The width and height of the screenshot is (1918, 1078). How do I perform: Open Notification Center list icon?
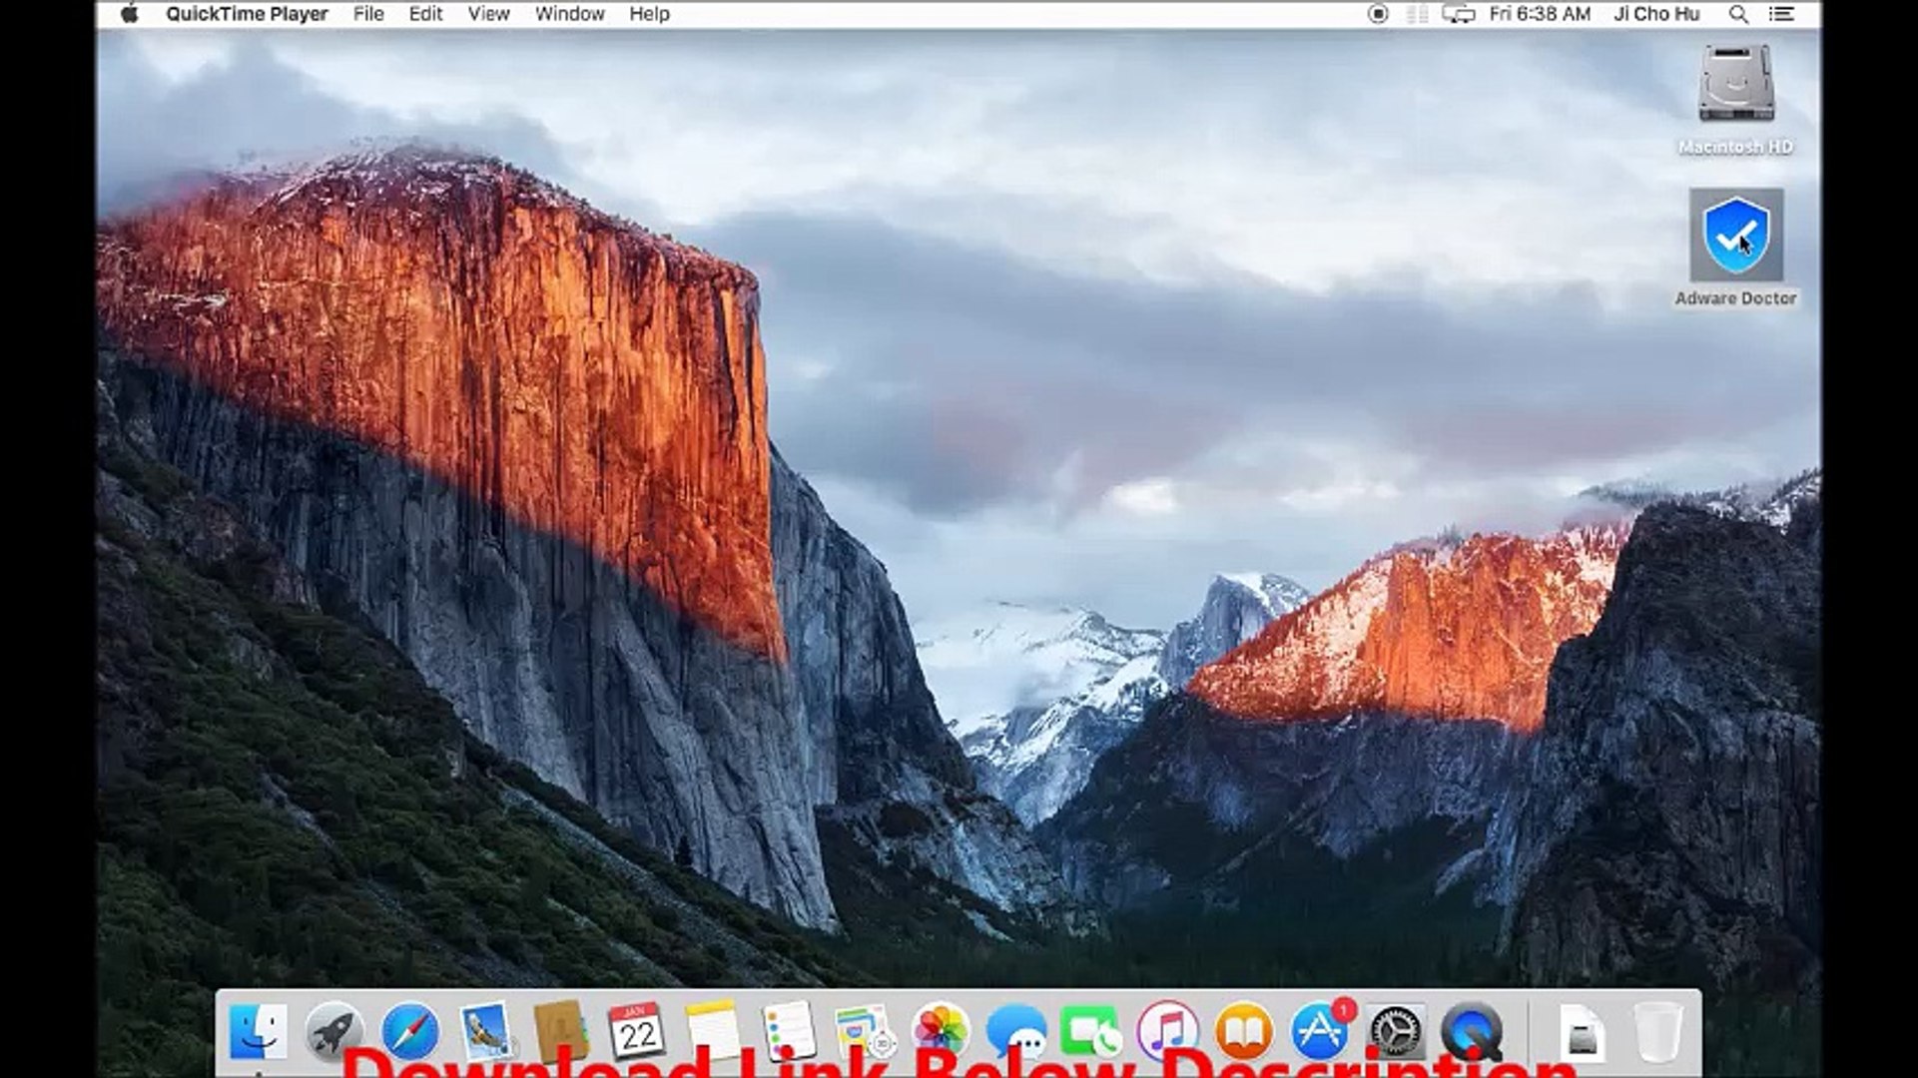click(x=1782, y=14)
